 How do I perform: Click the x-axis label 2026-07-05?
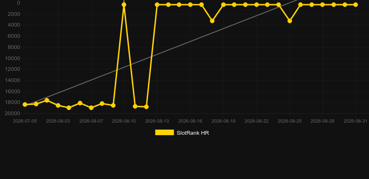pyautogui.click(x=25, y=121)
